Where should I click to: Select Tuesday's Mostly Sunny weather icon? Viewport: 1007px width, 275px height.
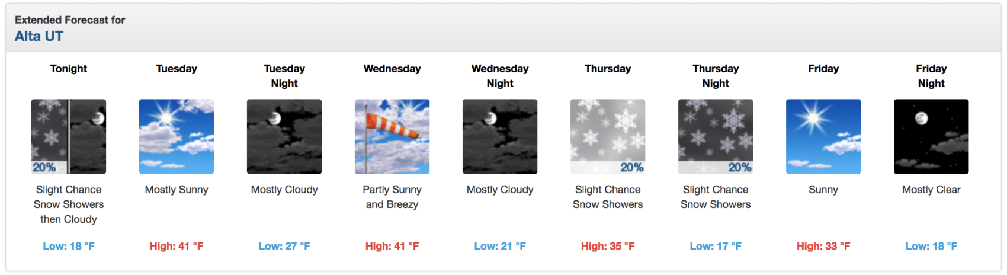pos(177,136)
